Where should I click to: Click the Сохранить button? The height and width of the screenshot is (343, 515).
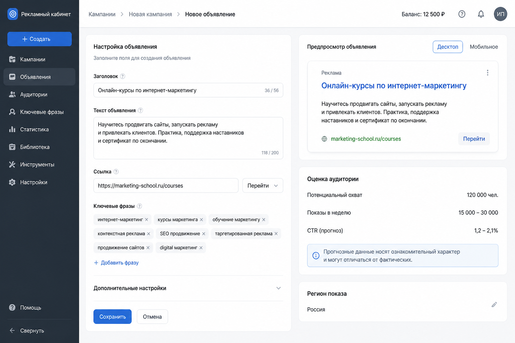[113, 317]
